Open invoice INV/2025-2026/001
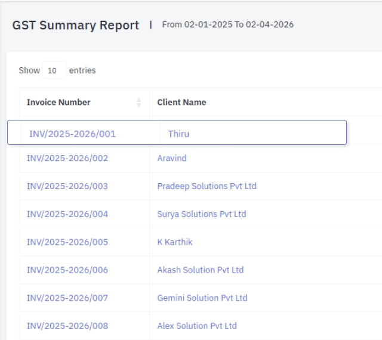382x340 pixels. click(x=72, y=134)
